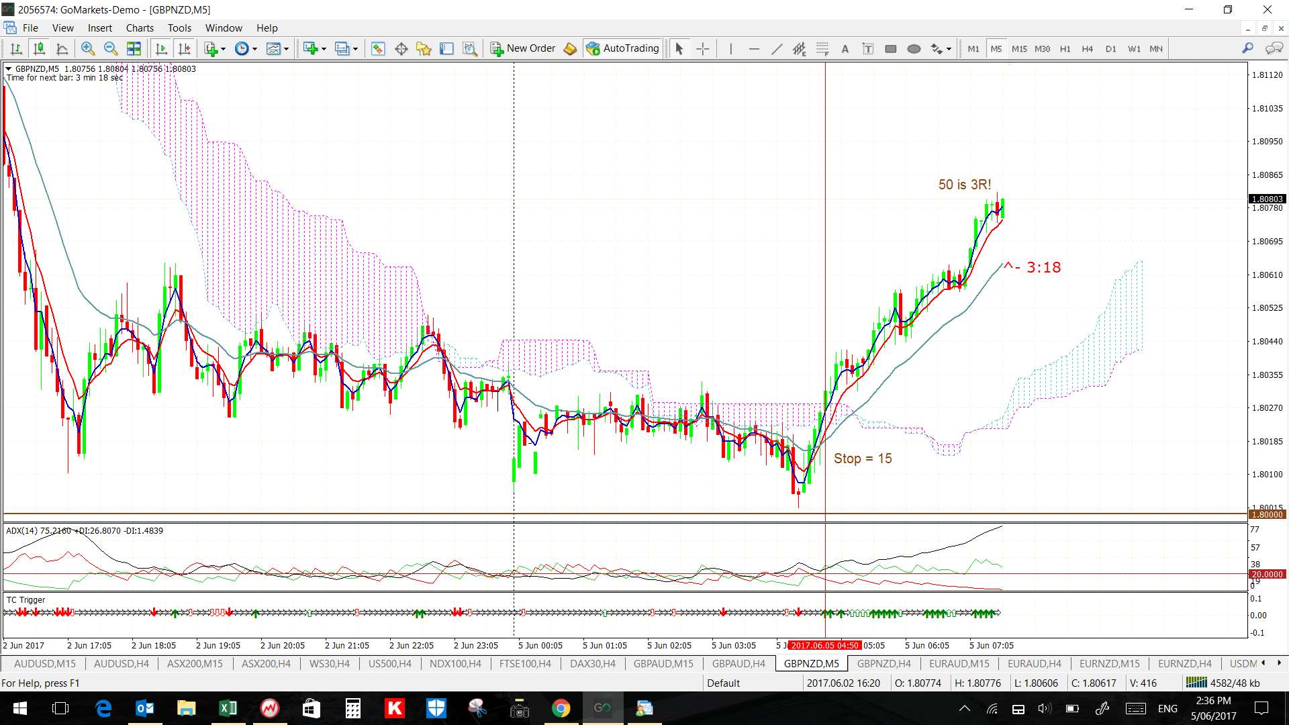
Task: Expand the new chart dropdown arrow
Action: (324, 48)
